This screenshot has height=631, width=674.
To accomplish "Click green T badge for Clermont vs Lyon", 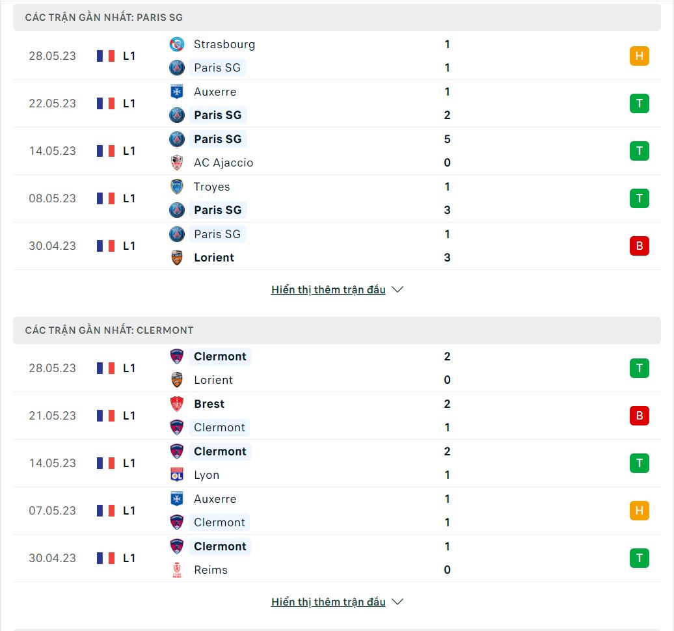I will coord(639,463).
